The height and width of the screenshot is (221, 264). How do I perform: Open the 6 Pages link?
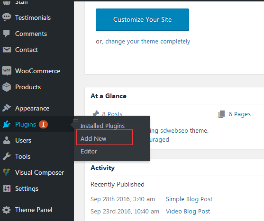239,114
